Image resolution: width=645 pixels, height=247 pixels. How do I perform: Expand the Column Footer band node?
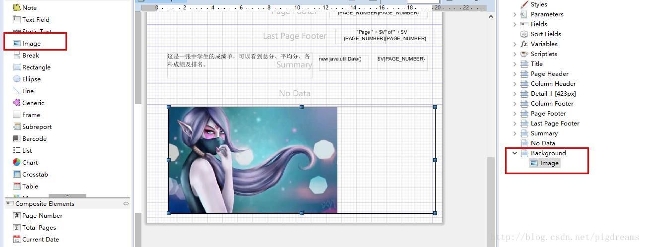[x=515, y=103]
